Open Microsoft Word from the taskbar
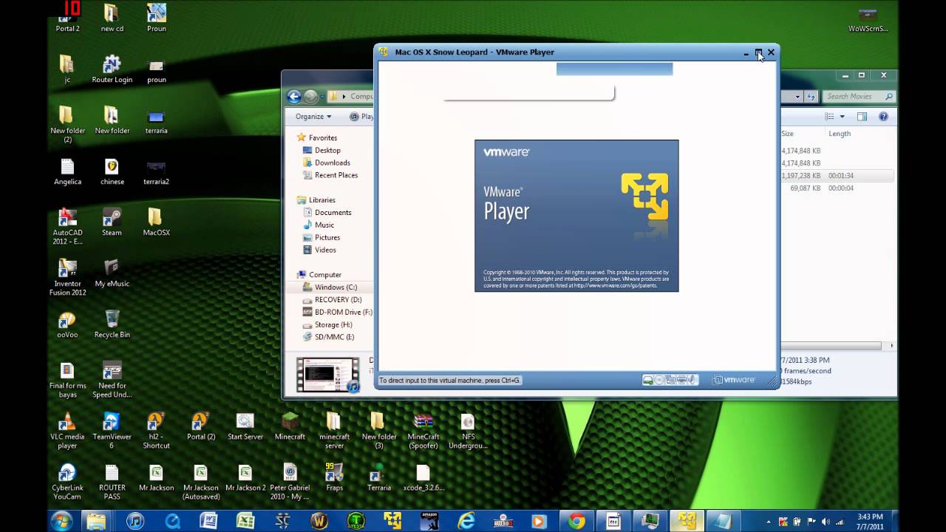This screenshot has height=532, width=946. 208,521
